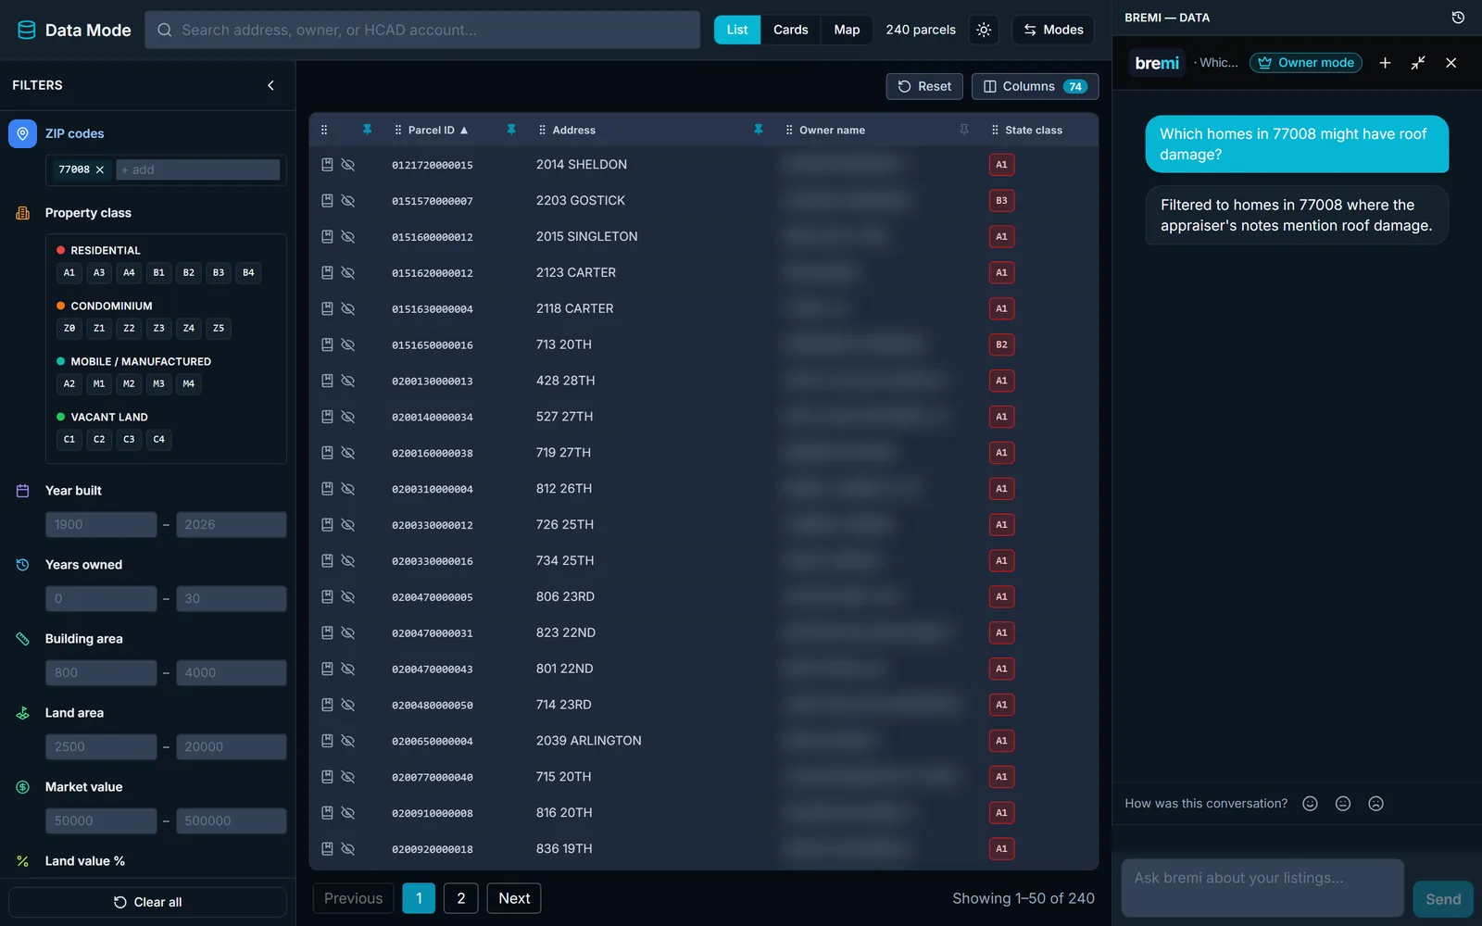Click the Reset button
Viewport: 1482px width, 926px height.
[x=924, y=86]
